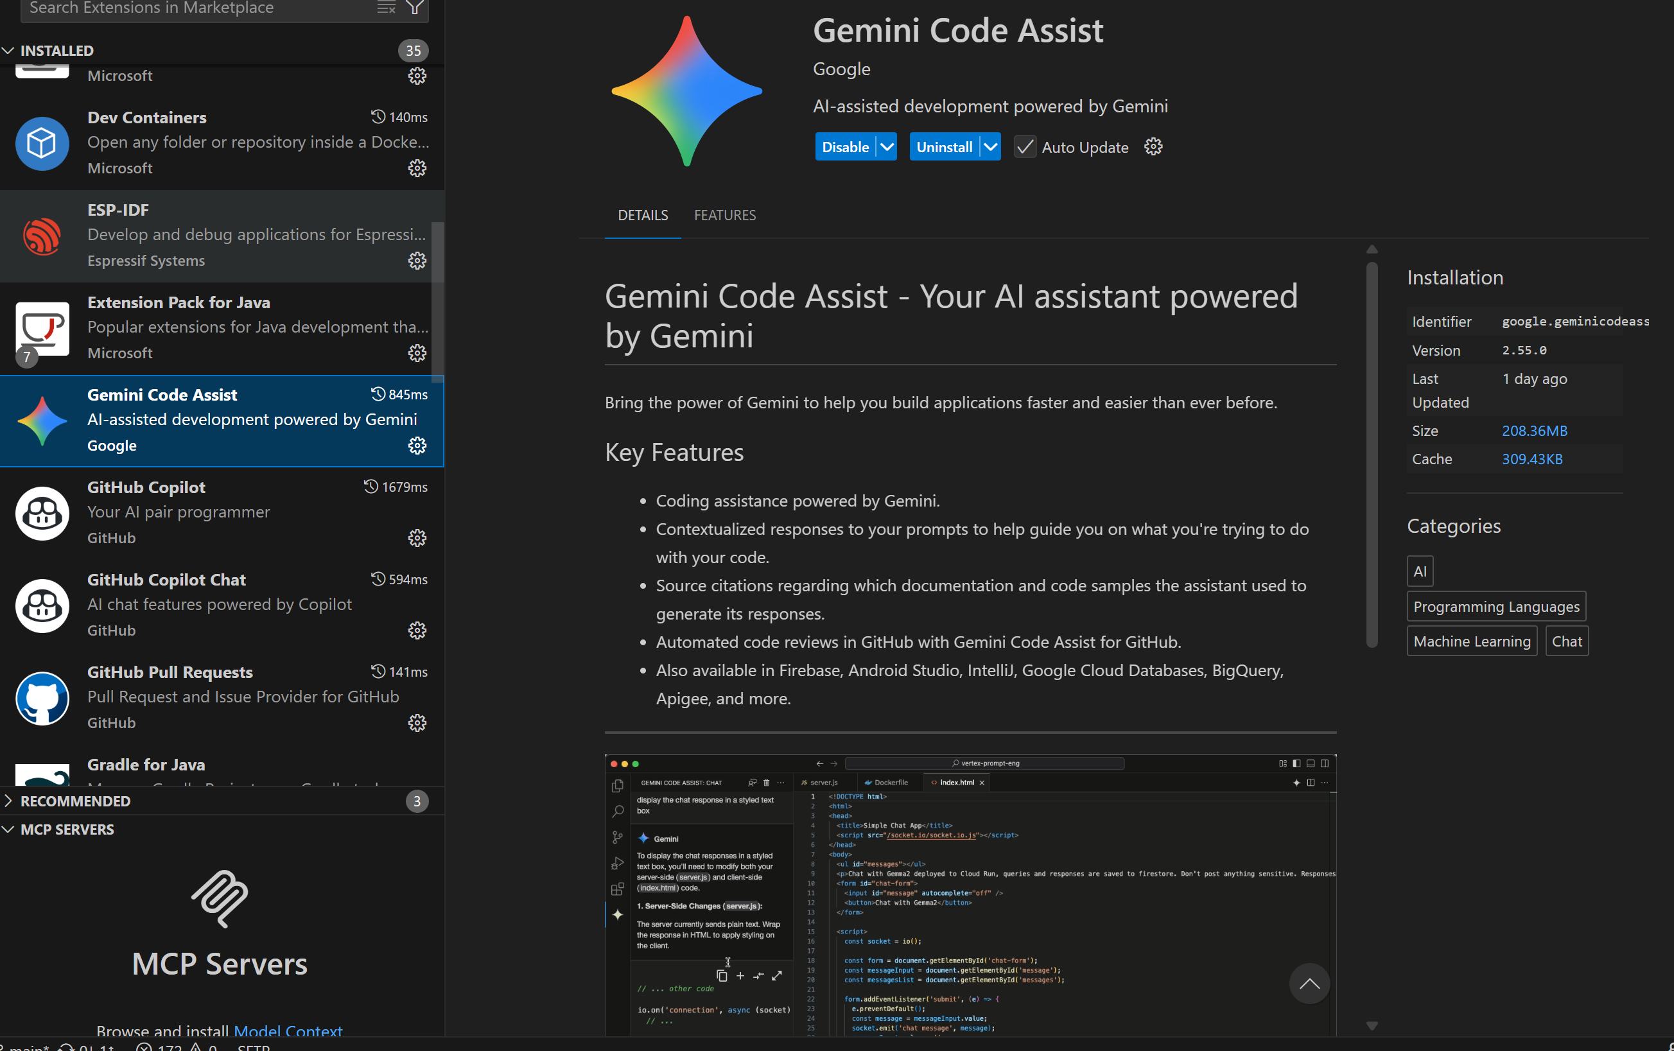1674x1051 pixels.
Task: Open manage gear for Dev Containers
Action: (x=417, y=168)
